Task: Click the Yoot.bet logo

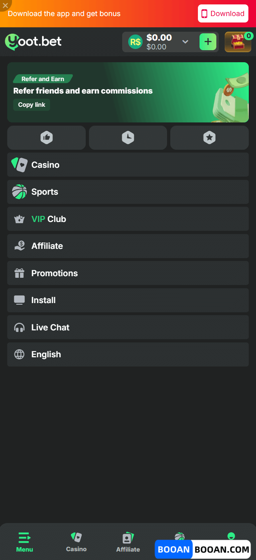Action: (x=33, y=42)
